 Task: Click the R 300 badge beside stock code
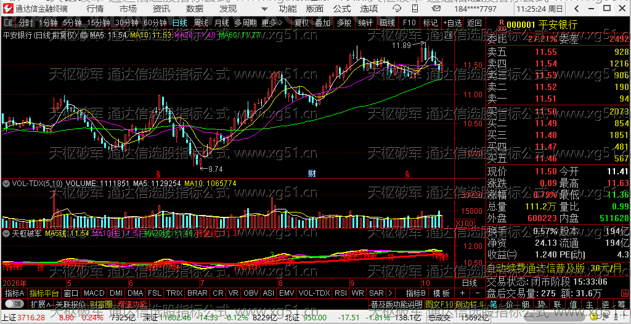coord(501,25)
